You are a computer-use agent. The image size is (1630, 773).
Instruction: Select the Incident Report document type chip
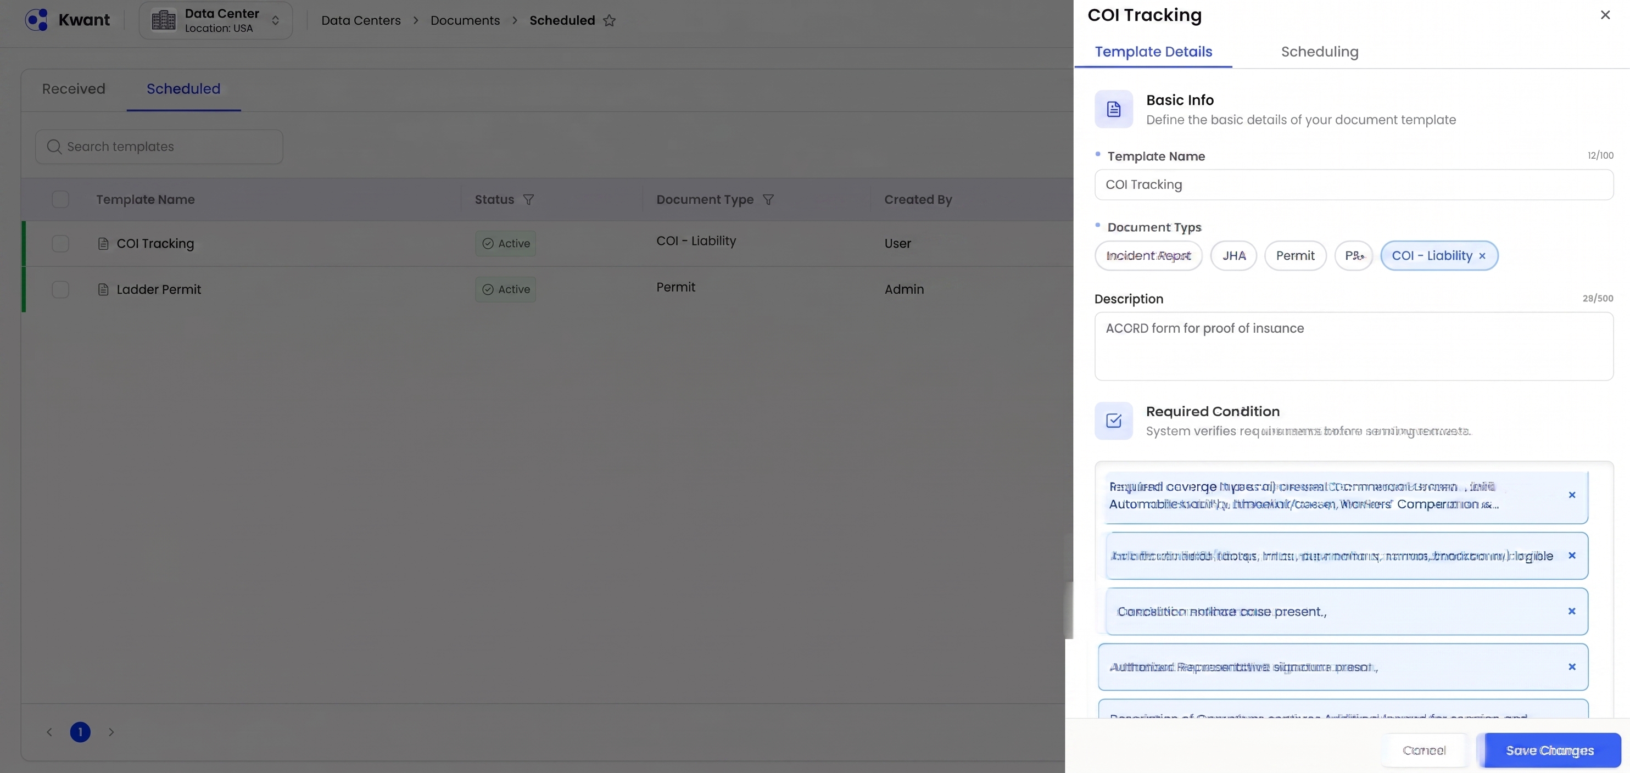pos(1148,255)
